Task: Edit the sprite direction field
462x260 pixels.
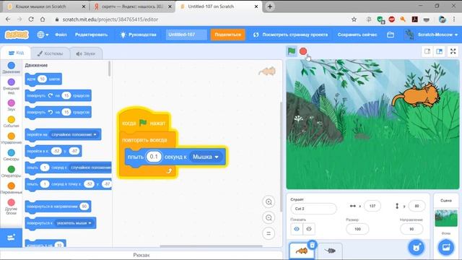Action: point(411,229)
